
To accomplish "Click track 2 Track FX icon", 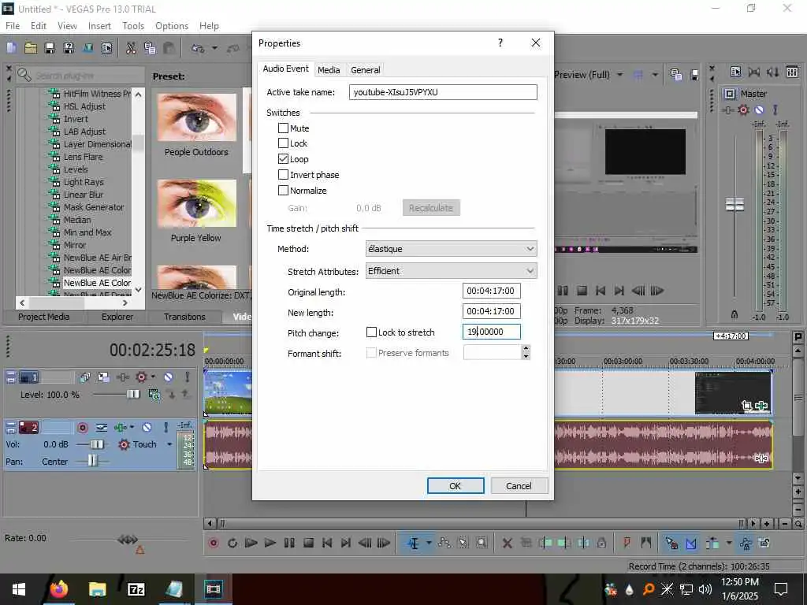I will pyautogui.click(x=121, y=428).
